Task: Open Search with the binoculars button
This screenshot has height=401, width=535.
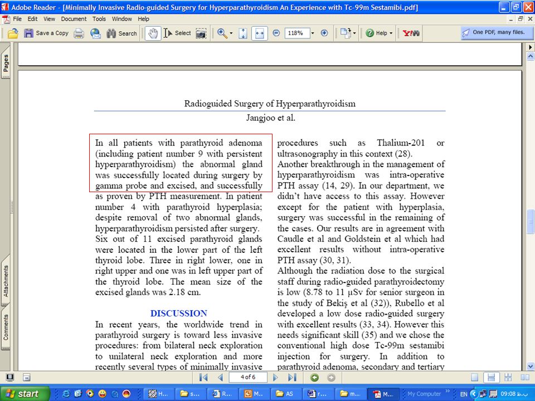Action: (121, 33)
